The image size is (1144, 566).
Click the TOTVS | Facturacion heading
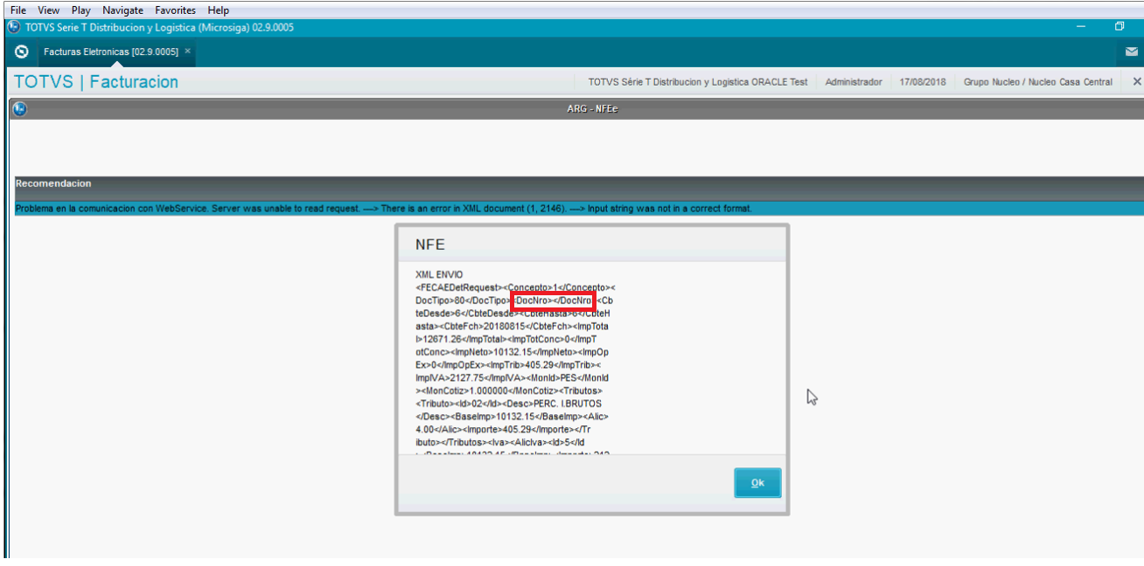pyautogui.click(x=96, y=82)
